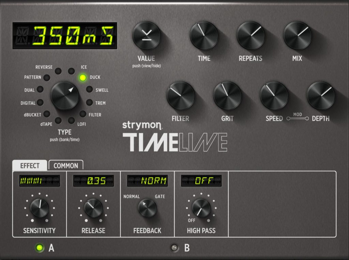Click the sensitivity meter display
349x260 pixels.
(40, 180)
